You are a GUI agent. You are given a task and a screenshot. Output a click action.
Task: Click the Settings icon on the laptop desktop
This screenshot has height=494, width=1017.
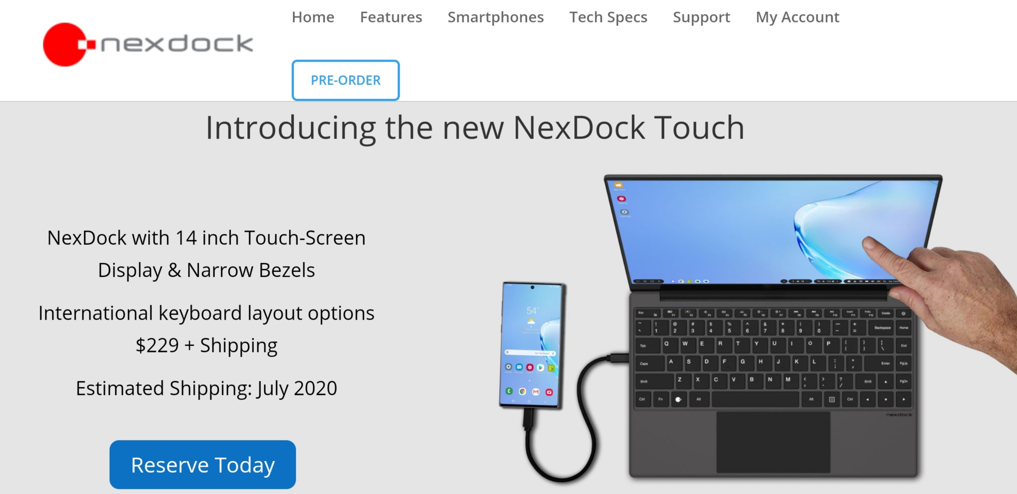point(624,212)
